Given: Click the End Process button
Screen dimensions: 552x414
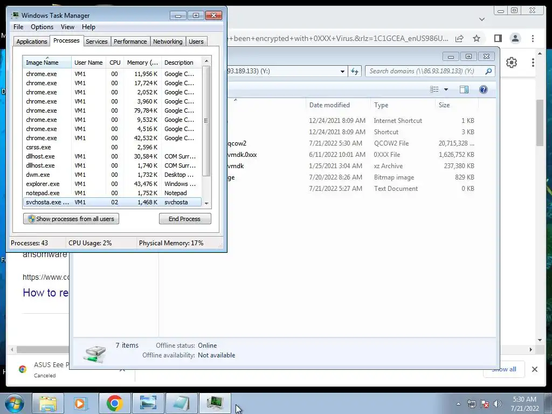Looking at the screenshot, I should [x=185, y=219].
